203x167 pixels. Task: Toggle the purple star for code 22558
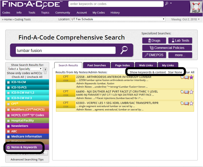point(191,78)
